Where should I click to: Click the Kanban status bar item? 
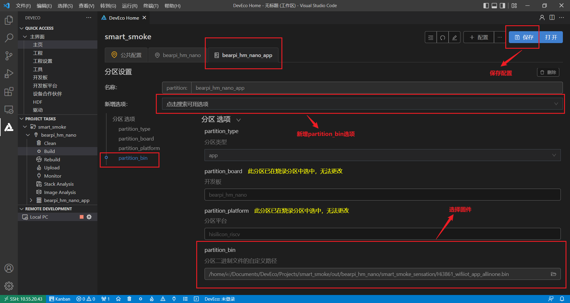60,299
